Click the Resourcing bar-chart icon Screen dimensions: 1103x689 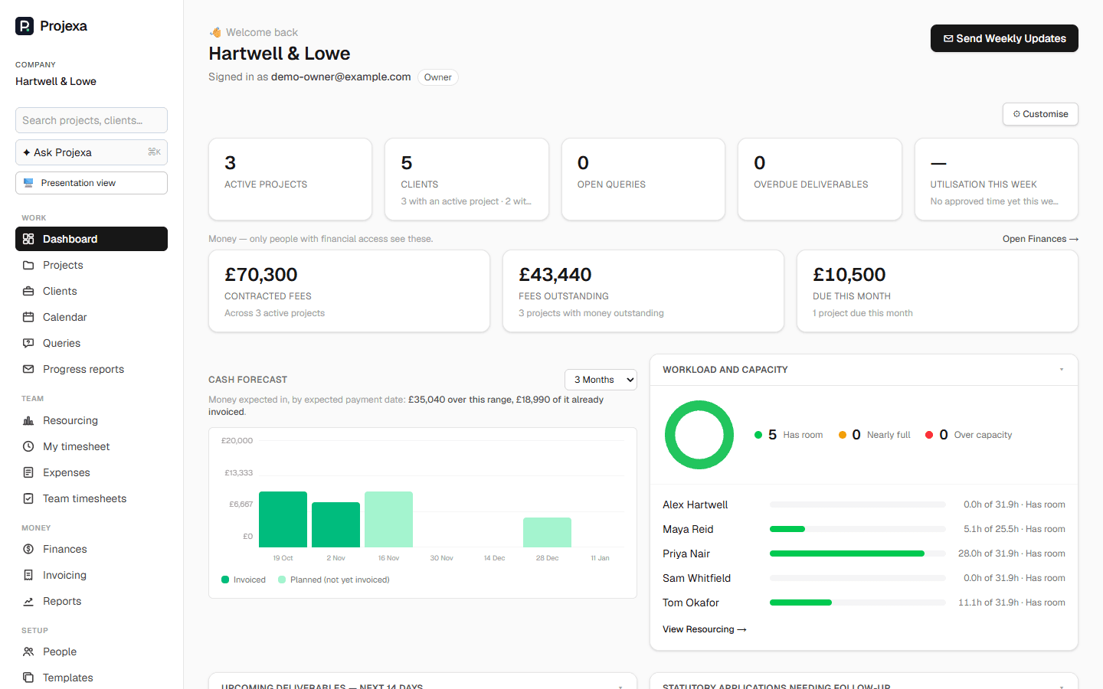(28, 420)
